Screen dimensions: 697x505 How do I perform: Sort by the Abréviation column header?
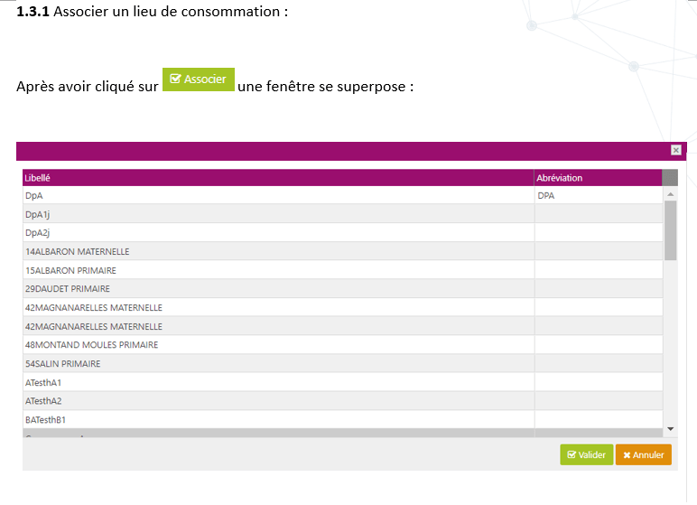[x=560, y=178]
